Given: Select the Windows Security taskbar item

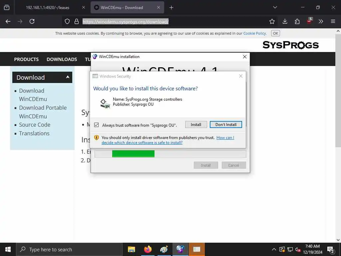Looking at the screenshot, I should [196, 249].
